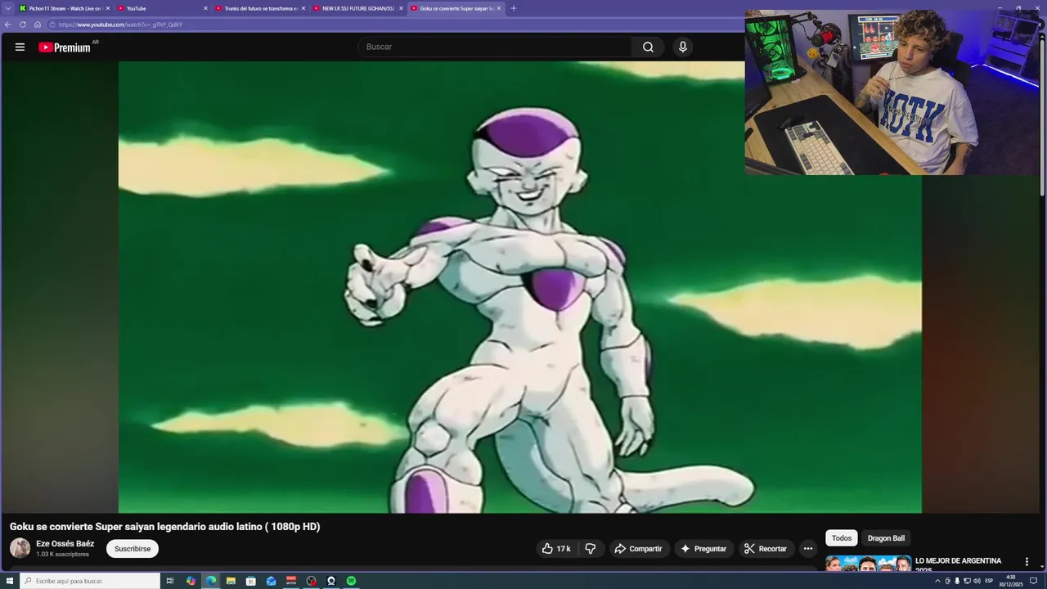Start voice search with microphone icon
The width and height of the screenshot is (1047, 589).
683,47
